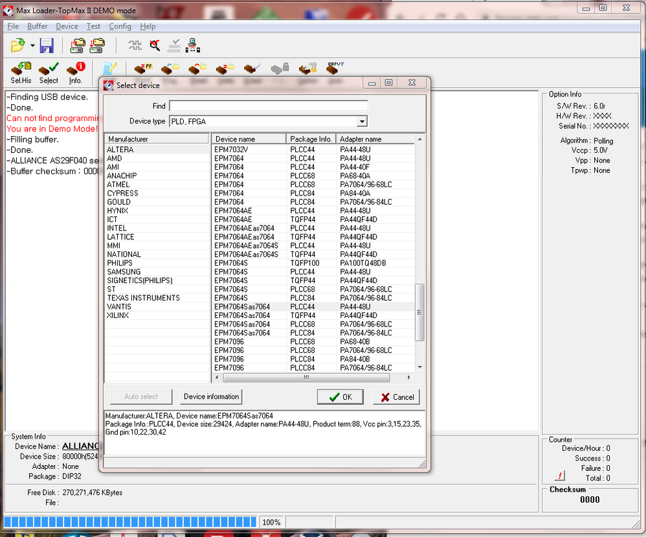Click the Info. device information toolbar icon

pos(76,71)
